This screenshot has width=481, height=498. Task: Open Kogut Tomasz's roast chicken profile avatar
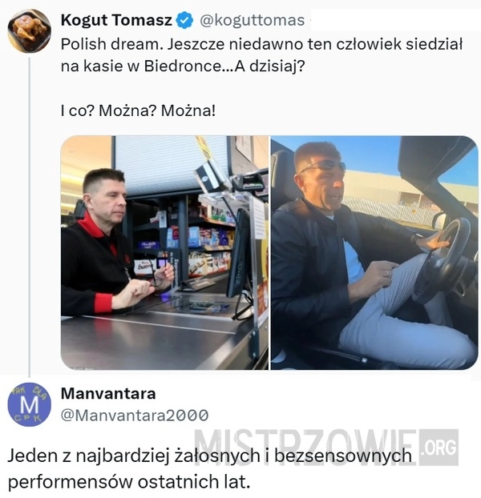(x=29, y=30)
